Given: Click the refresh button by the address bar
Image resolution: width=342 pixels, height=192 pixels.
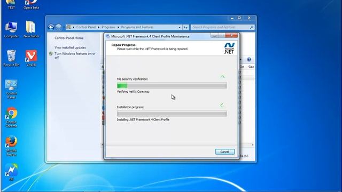Looking at the screenshot, I should 185,27.
